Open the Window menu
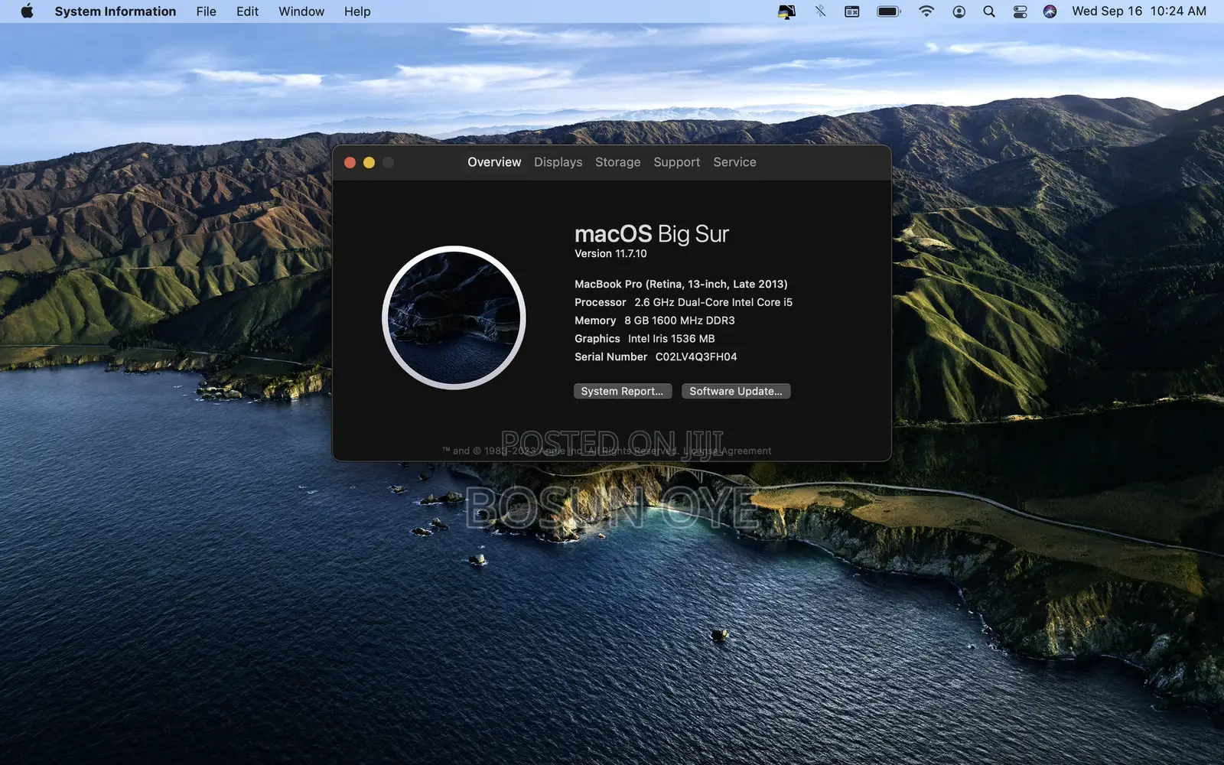The height and width of the screenshot is (765, 1224). [x=301, y=11]
